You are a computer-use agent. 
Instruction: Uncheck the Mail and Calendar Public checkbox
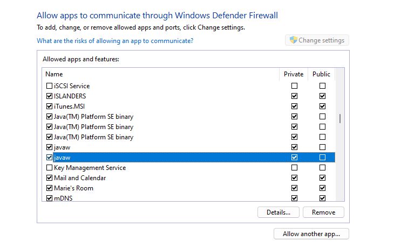tap(322, 178)
